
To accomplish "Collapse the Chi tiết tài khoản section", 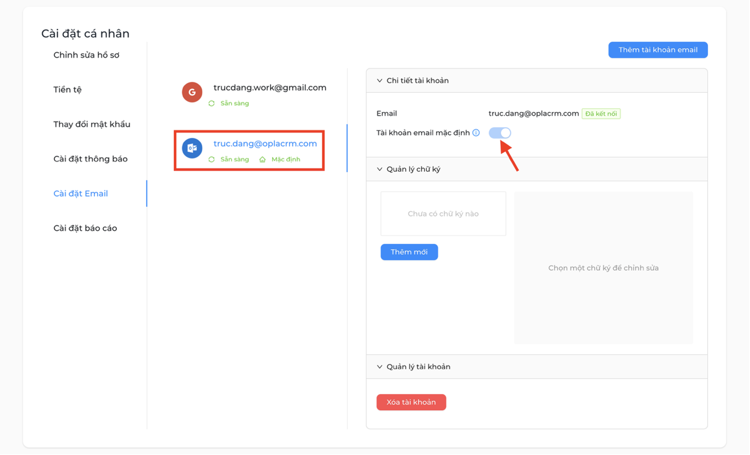I will (380, 81).
